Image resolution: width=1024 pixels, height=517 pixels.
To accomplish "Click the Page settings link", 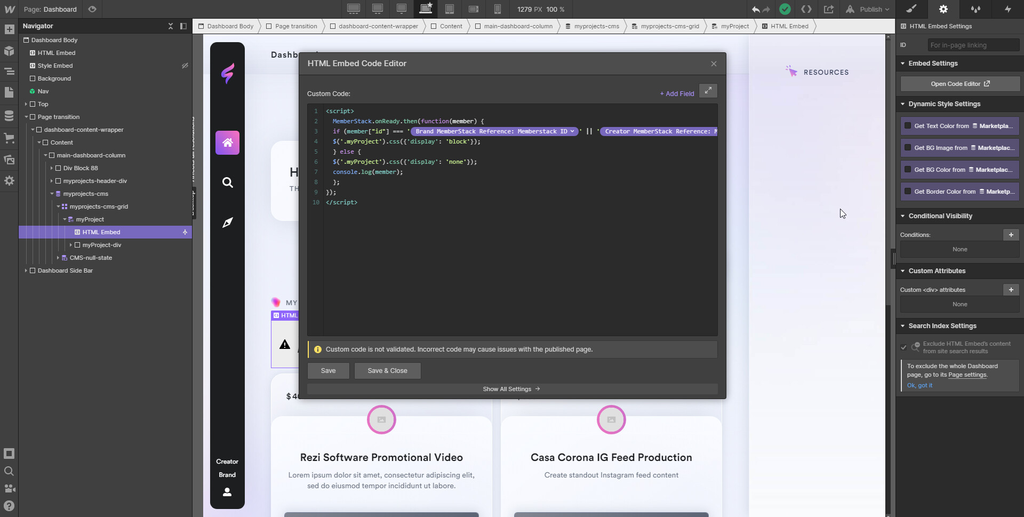I will click(967, 375).
